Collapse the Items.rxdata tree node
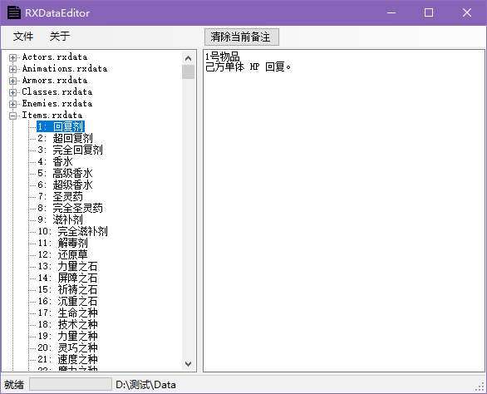 coord(12,116)
